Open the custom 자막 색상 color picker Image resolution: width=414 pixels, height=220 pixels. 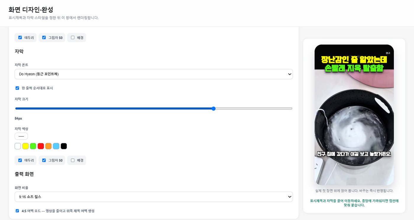click(x=21, y=136)
